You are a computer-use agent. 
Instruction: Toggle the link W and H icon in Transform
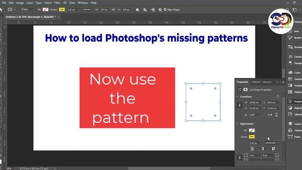pos(240,105)
